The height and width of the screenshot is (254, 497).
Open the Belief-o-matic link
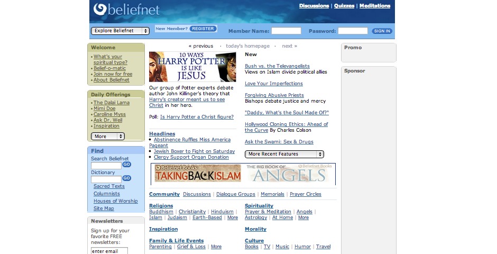(x=109, y=68)
